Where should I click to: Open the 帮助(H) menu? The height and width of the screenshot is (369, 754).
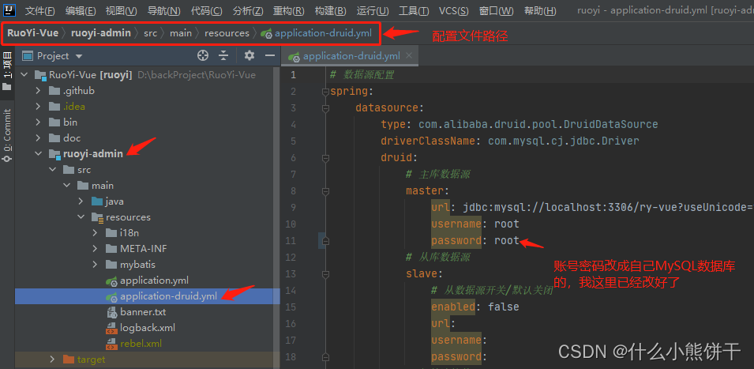(x=539, y=10)
